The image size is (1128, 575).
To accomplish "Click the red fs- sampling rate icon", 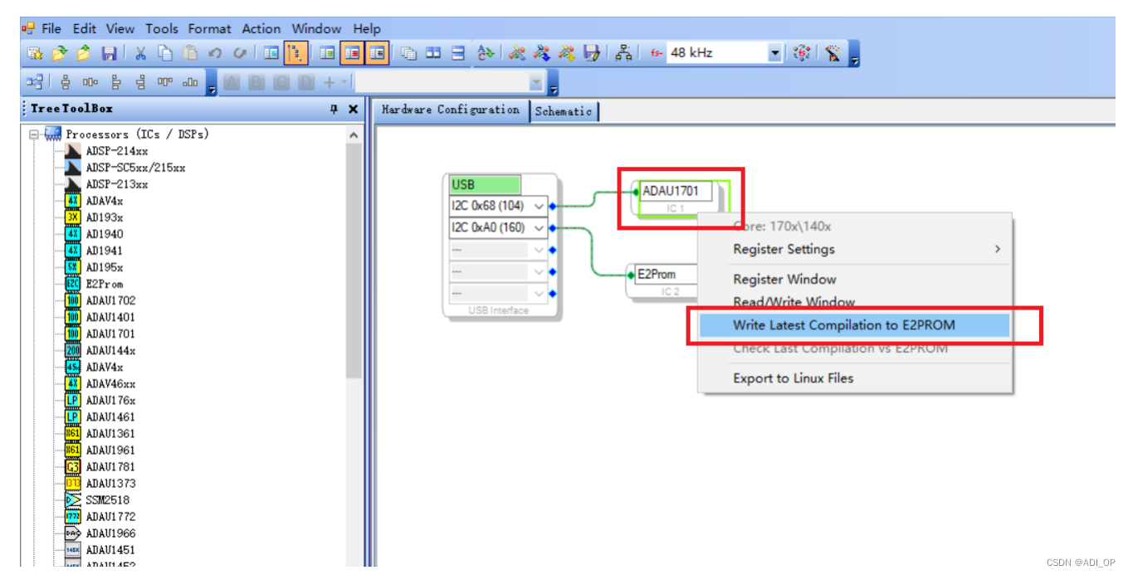I will click(x=657, y=53).
